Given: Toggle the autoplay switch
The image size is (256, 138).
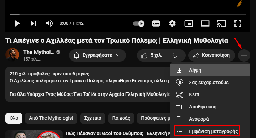Looking at the screenshot, I should [139, 23].
